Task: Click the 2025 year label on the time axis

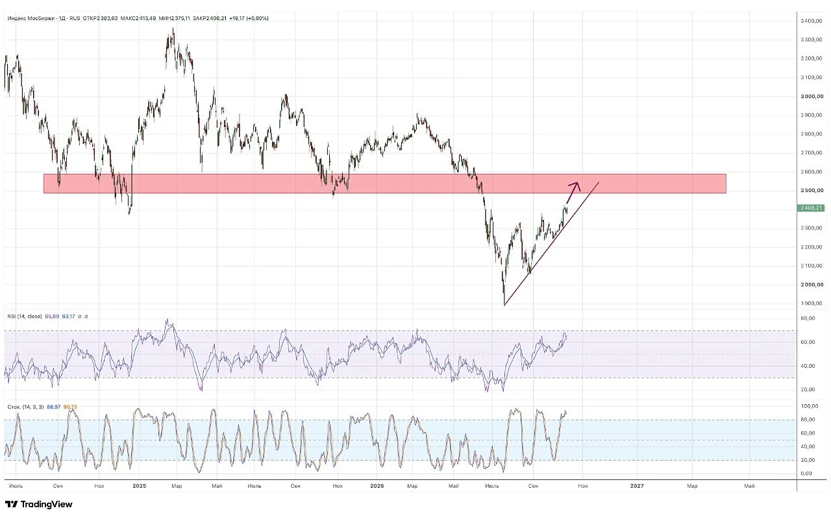Action: (140, 485)
